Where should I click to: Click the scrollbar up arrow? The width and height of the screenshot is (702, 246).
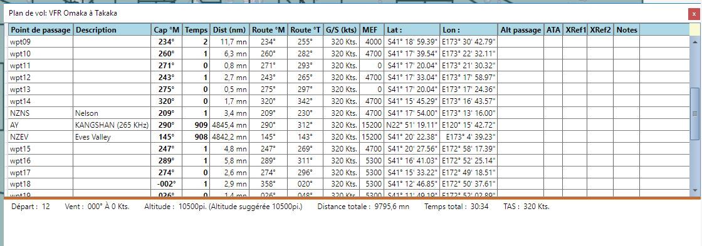(695, 41)
